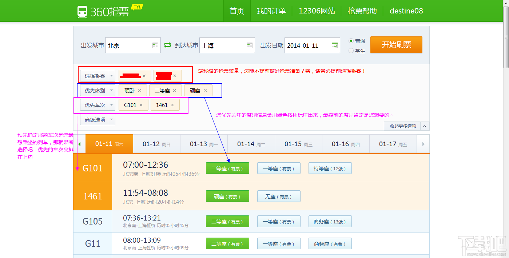Click 硬座(有票) for train 1461
This screenshot has height=258, width=509.
coord(227,196)
